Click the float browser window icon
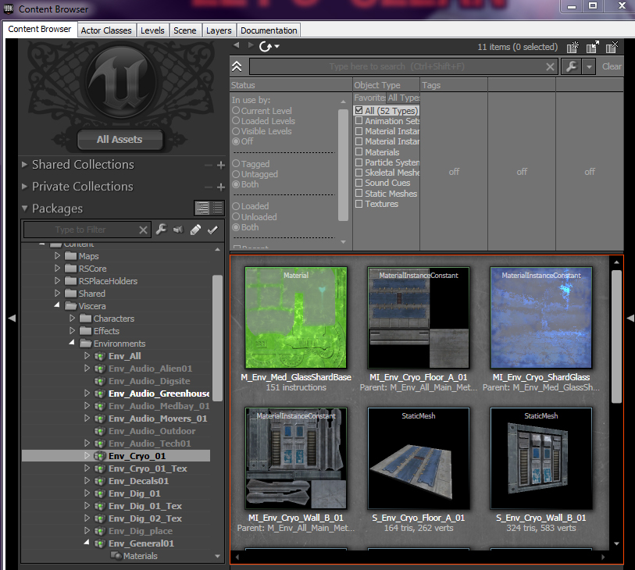Screen dimensions: 635x570 coord(593,48)
